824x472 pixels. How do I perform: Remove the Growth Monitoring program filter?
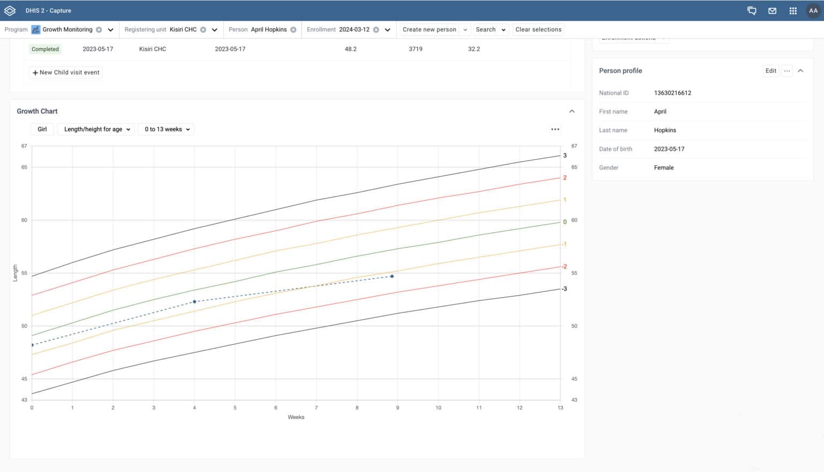pos(98,29)
